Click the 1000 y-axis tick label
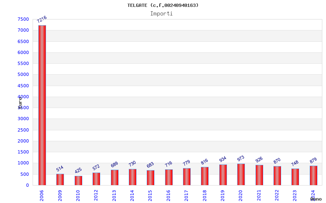 tap(23, 163)
